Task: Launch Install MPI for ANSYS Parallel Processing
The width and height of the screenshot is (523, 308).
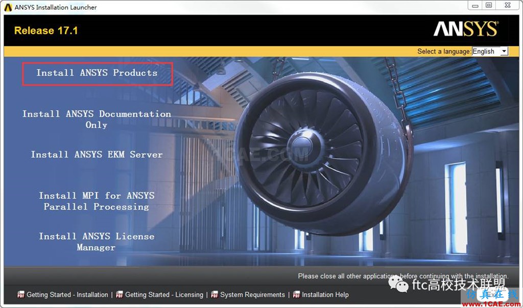Action: point(97,201)
